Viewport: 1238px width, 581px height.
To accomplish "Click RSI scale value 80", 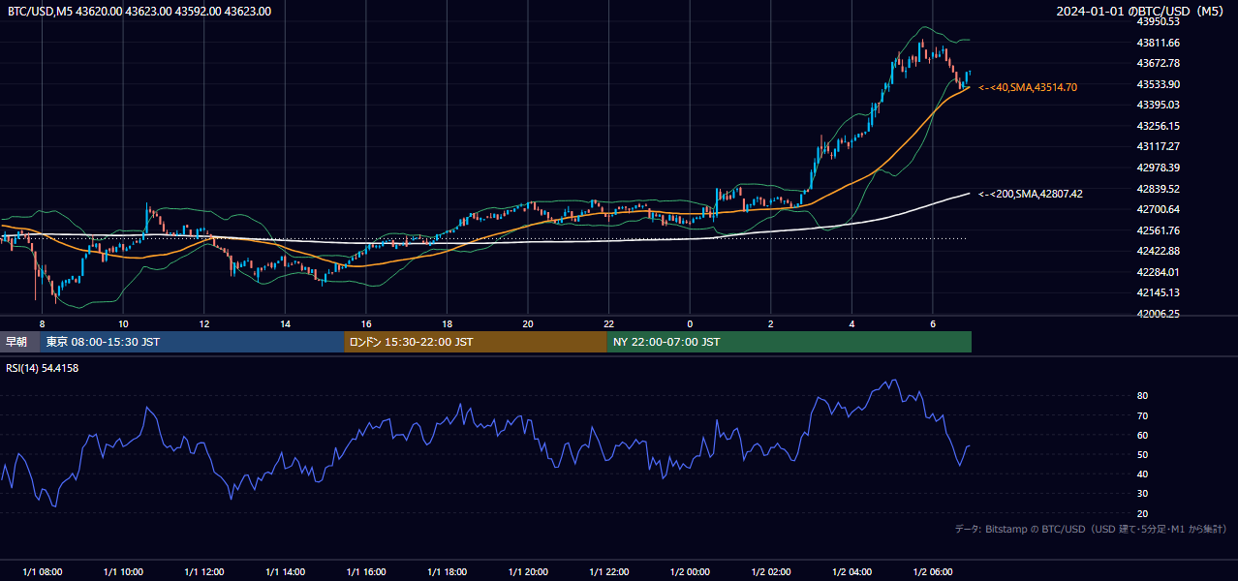I will [1142, 396].
